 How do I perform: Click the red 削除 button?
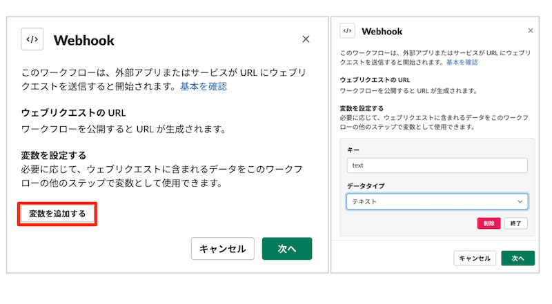[489, 223]
